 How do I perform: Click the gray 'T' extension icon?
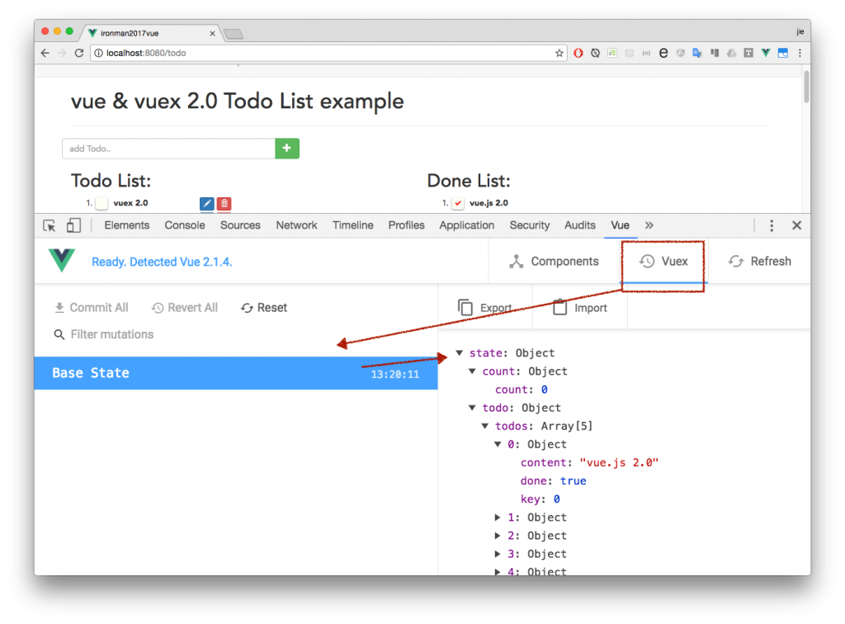click(x=748, y=53)
